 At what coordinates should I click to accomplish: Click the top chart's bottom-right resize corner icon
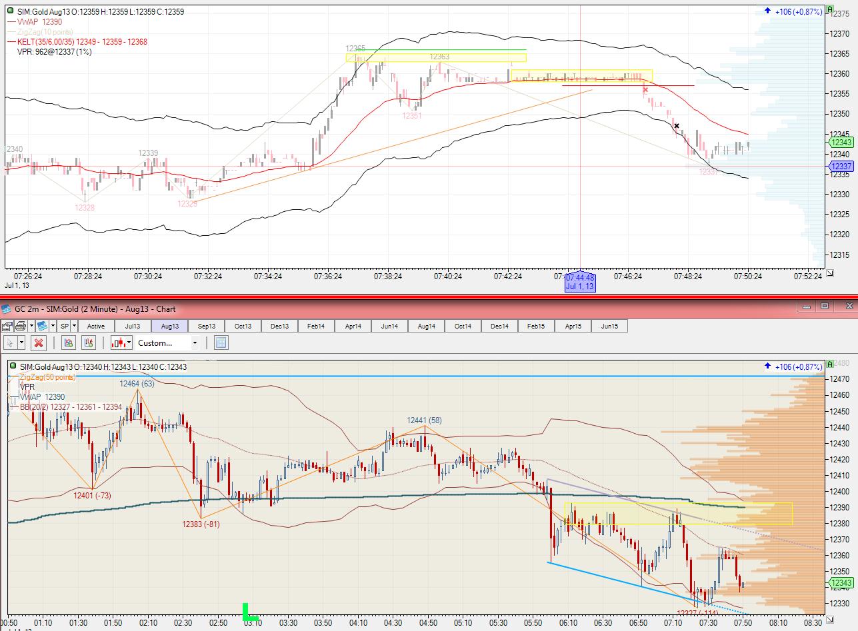point(830,273)
